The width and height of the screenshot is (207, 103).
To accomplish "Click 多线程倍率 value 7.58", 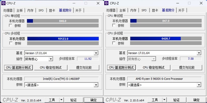I will [x=191, y=59].
